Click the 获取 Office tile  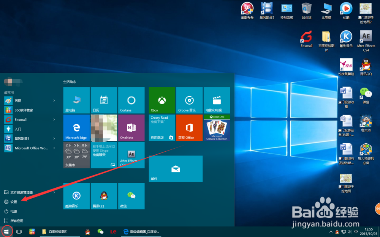[x=189, y=128]
